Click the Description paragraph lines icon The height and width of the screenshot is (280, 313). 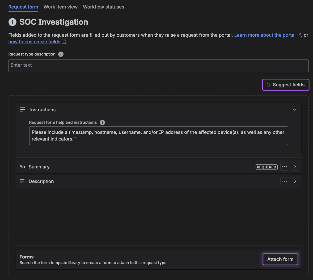(22, 181)
